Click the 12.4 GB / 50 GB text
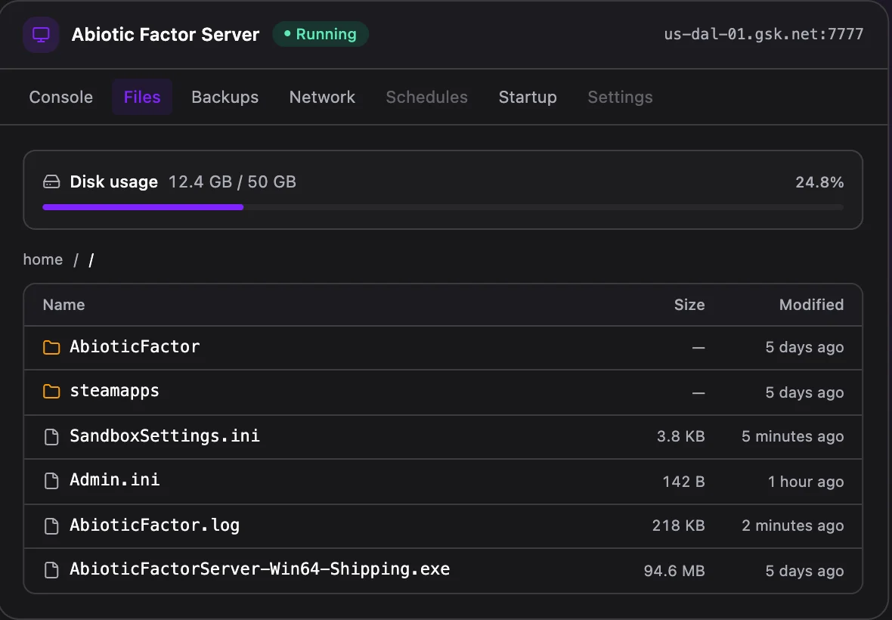892x620 pixels. (x=232, y=182)
